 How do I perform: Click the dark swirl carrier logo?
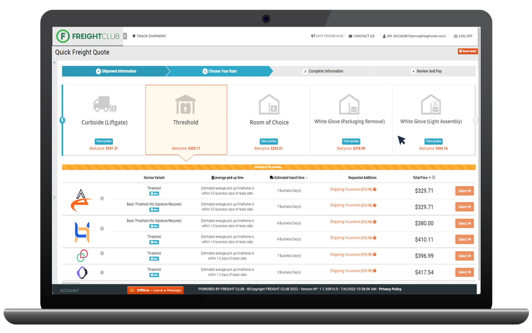(x=82, y=272)
